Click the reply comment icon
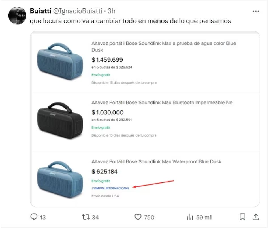 click(x=34, y=217)
